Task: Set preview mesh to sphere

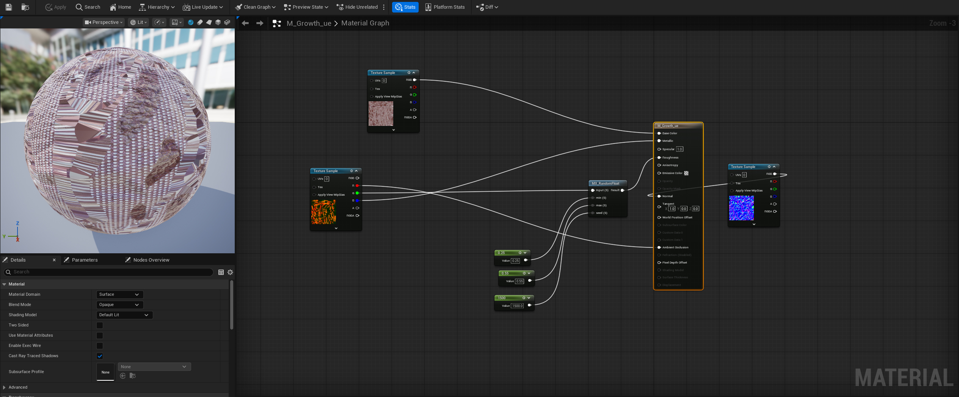Action: (191, 22)
